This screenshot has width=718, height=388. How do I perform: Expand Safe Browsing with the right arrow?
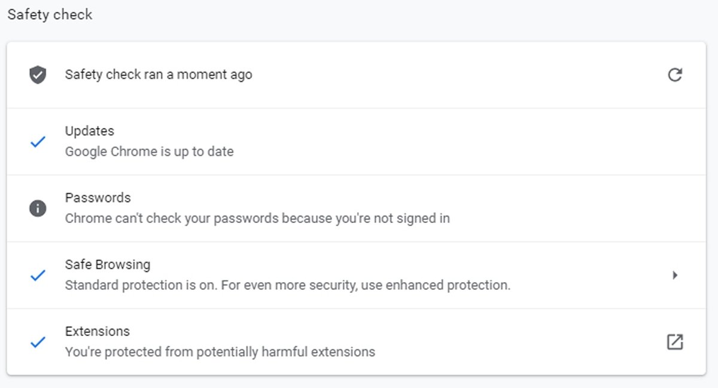coord(675,275)
